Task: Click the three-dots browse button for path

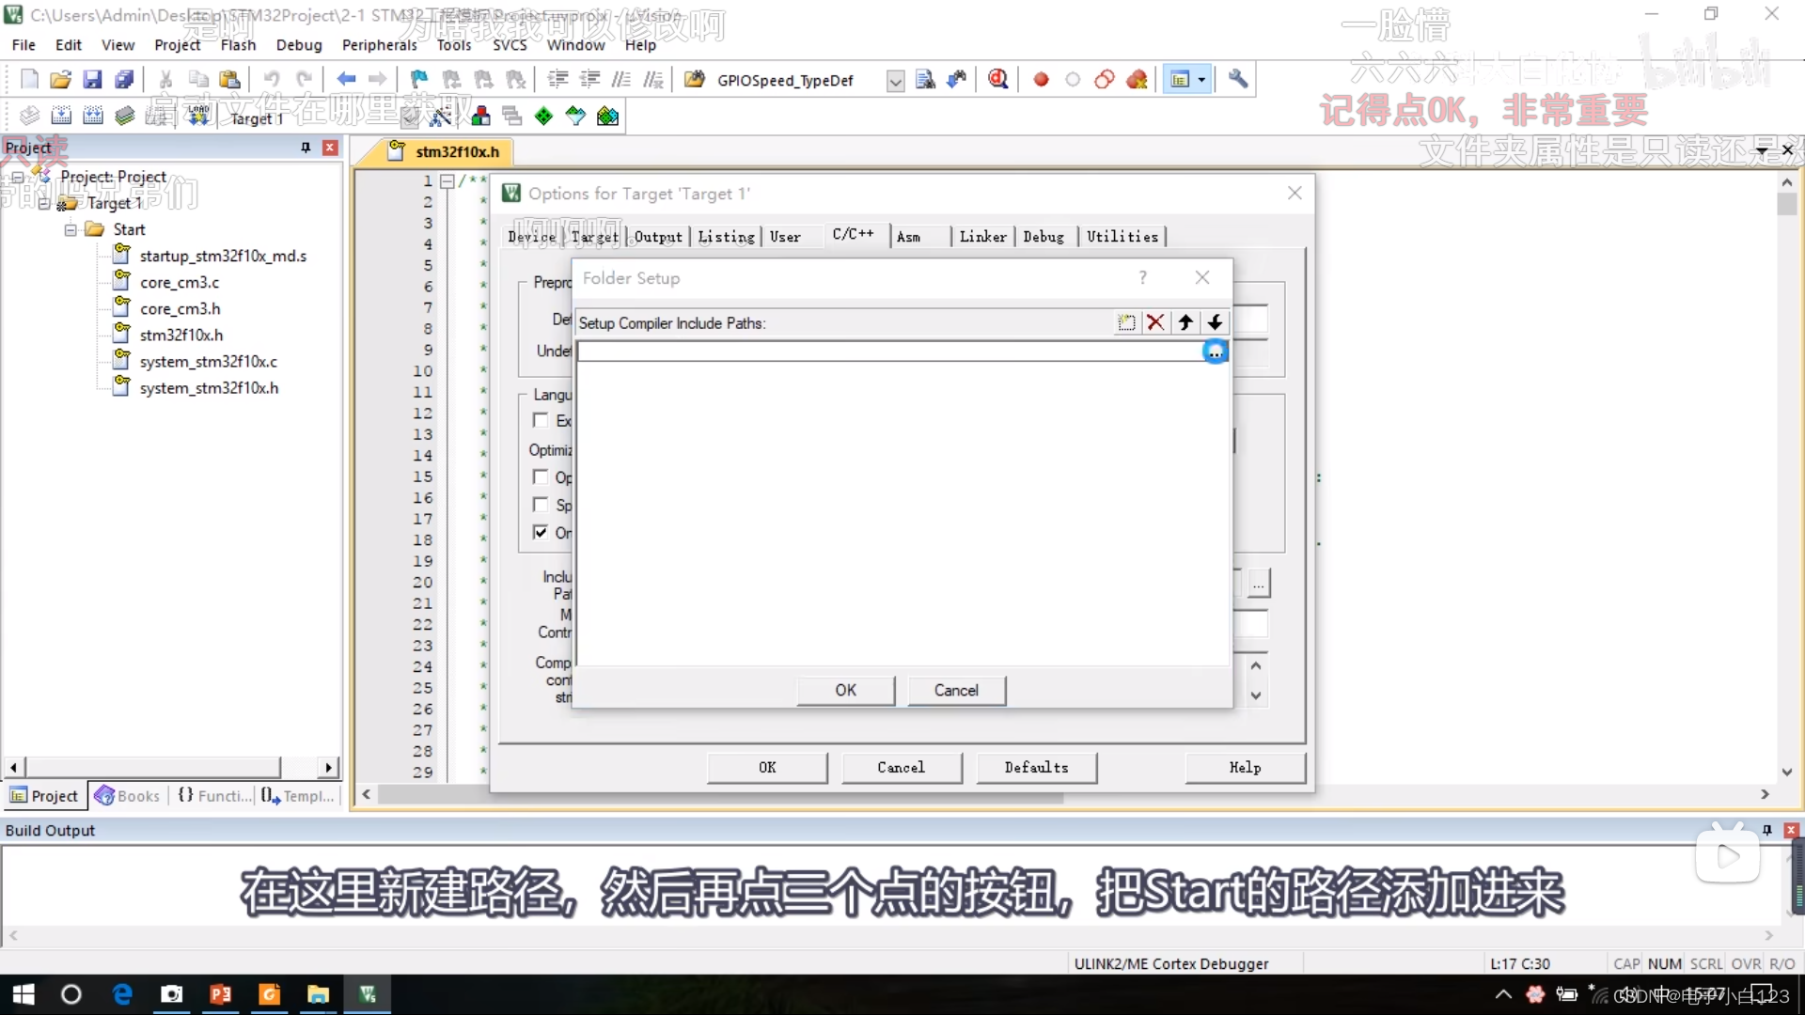Action: pos(1216,352)
